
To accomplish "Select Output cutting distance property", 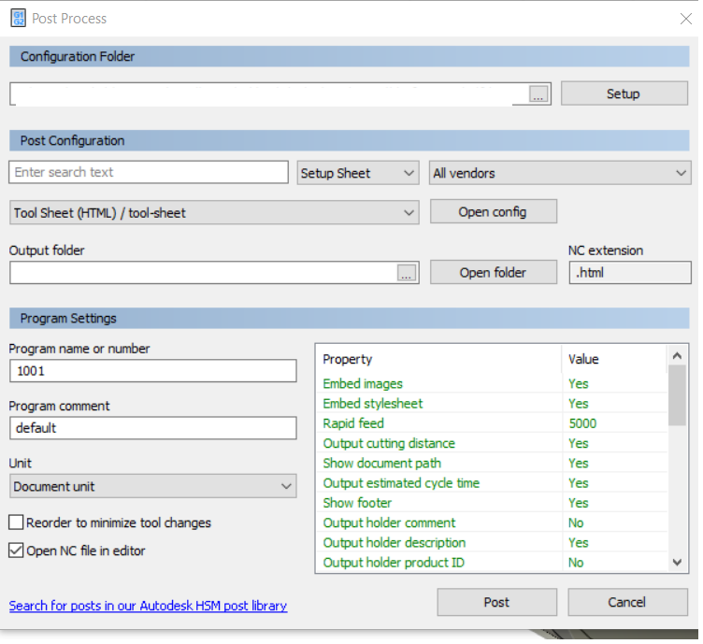I will point(389,443).
